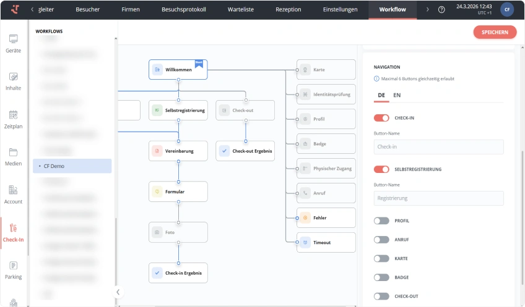The width and height of the screenshot is (525, 307).
Task: Open the Rezeption tab
Action: pyautogui.click(x=289, y=10)
